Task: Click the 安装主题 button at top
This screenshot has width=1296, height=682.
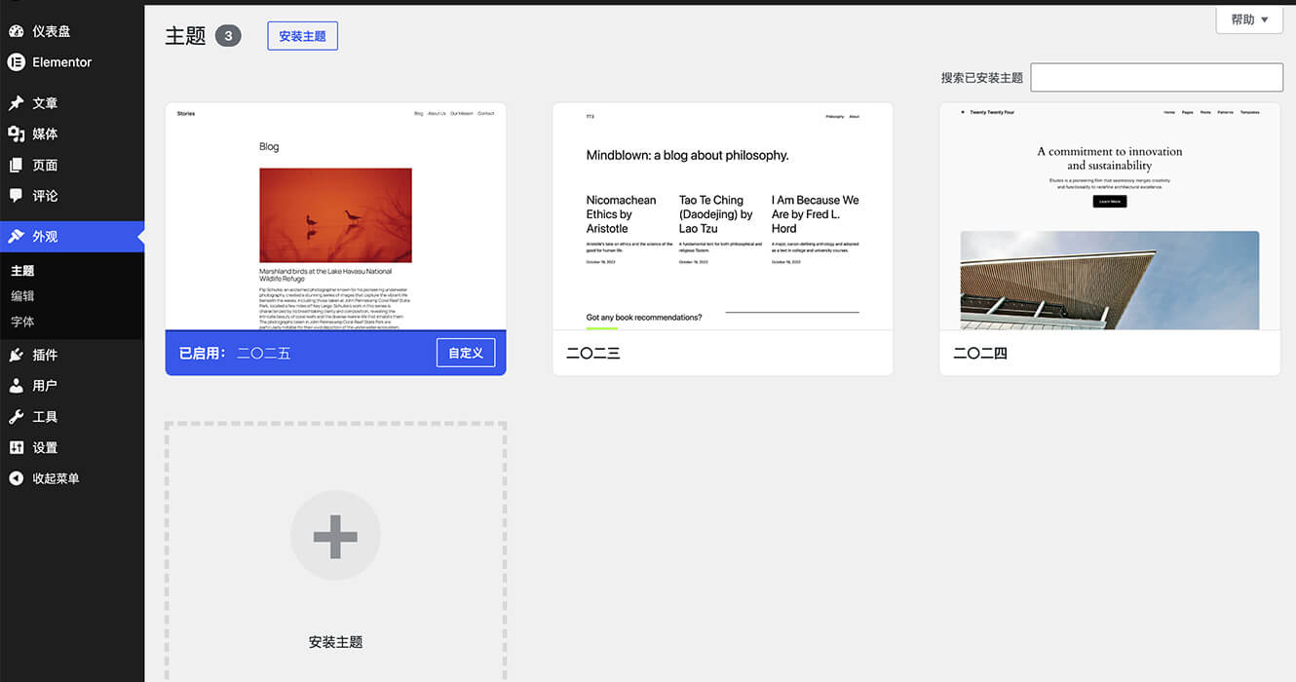Action: [x=302, y=36]
